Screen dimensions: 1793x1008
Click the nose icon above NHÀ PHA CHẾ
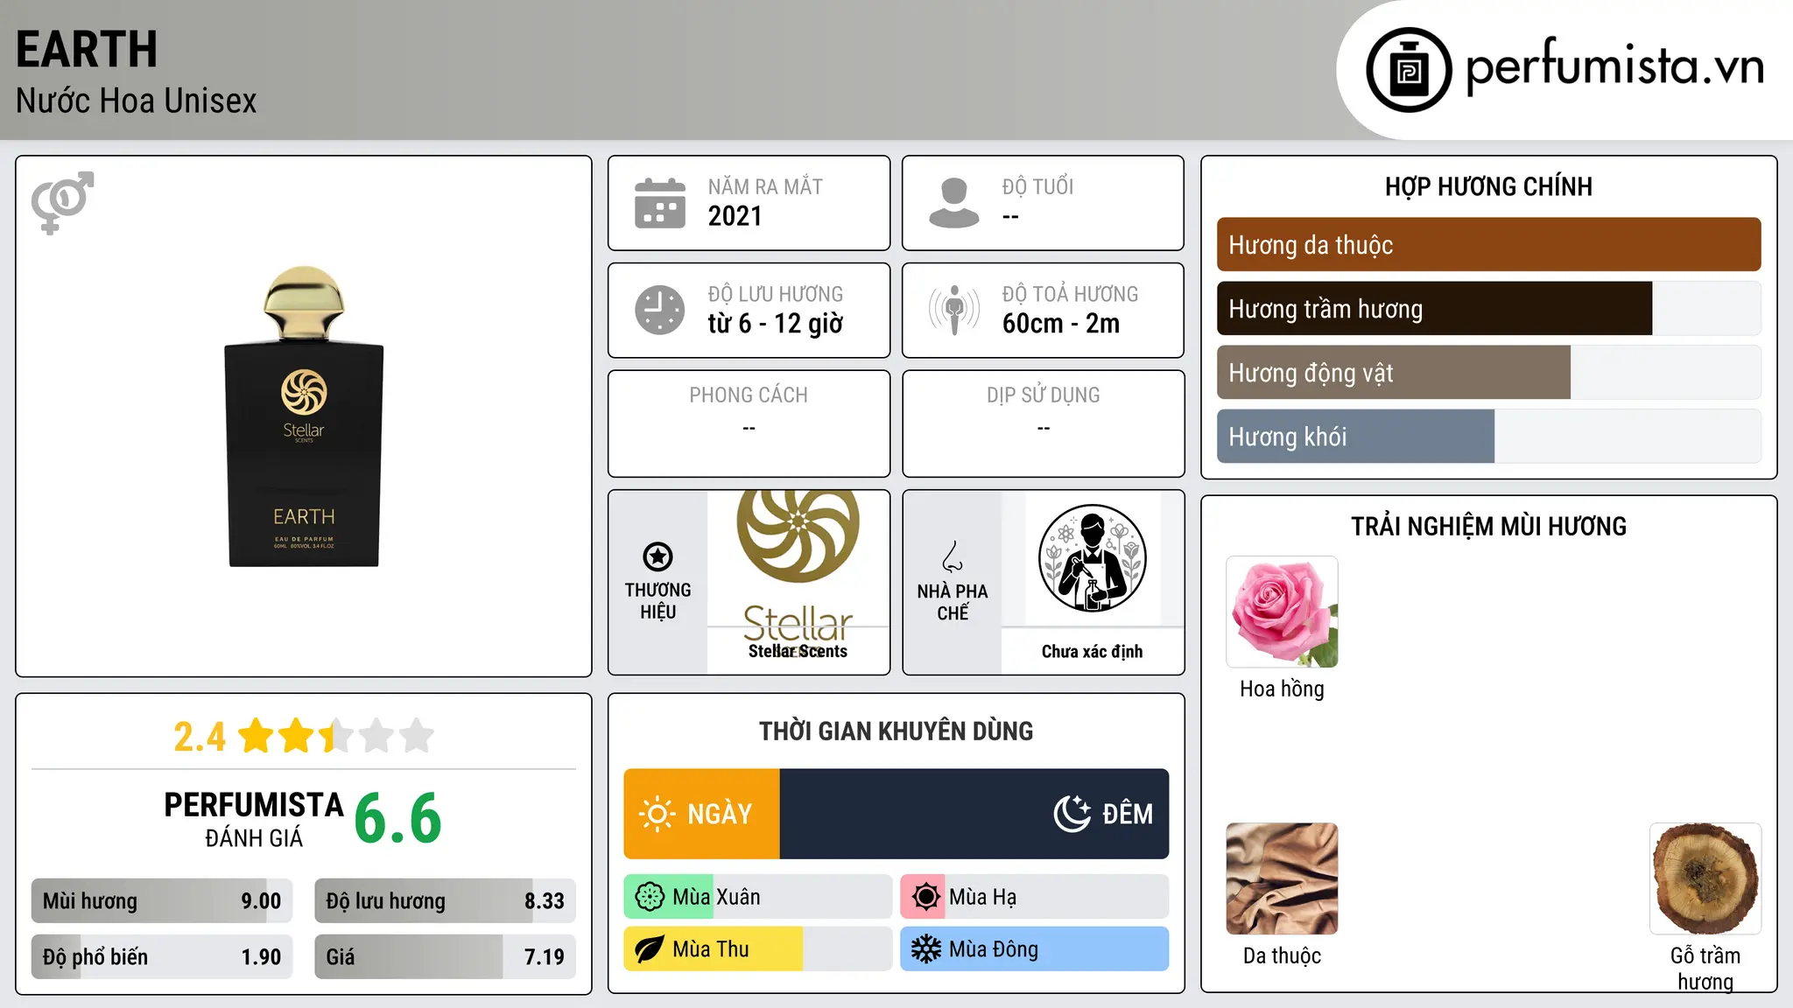point(953,556)
